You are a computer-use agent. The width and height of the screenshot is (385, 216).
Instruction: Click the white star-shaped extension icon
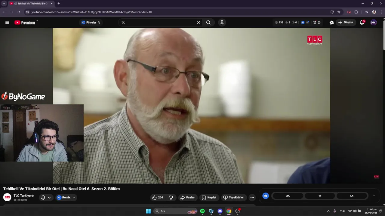point(332,22)
